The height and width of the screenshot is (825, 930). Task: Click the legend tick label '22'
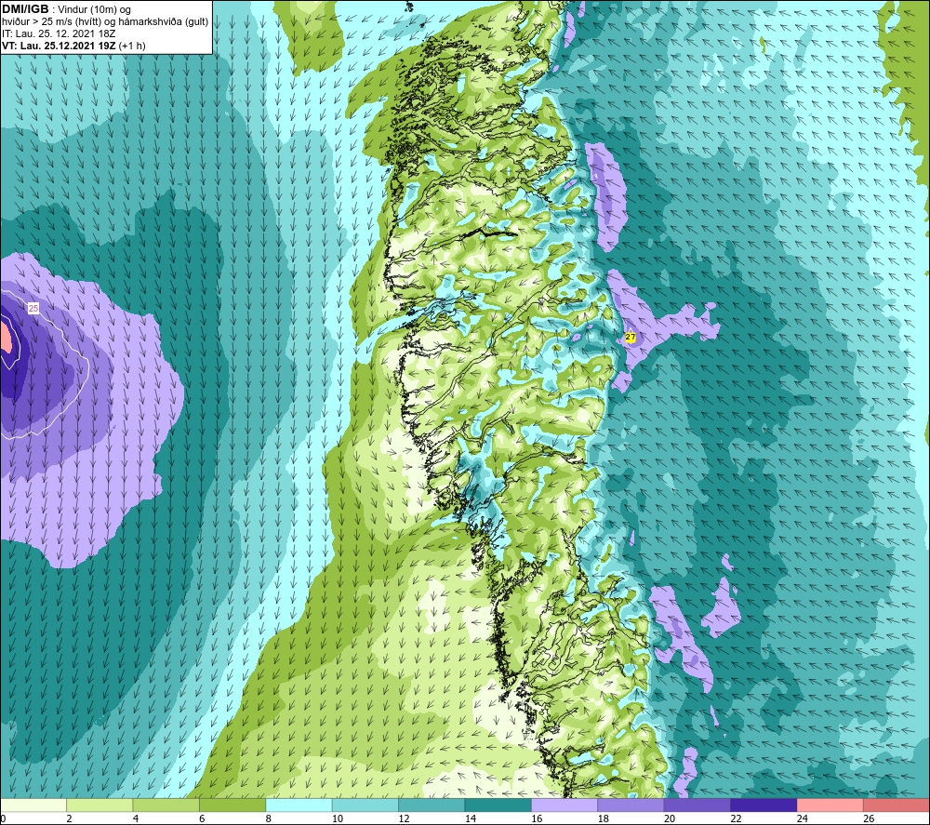click(x=736, y=818)
